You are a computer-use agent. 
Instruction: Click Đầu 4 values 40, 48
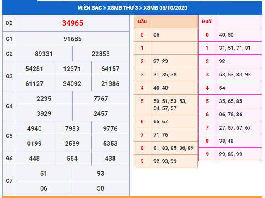(x=160, y=88)
